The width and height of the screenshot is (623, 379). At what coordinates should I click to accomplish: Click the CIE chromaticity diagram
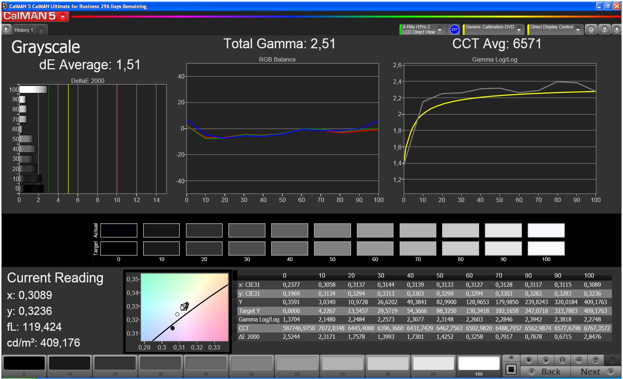click(x=185, y=307)
